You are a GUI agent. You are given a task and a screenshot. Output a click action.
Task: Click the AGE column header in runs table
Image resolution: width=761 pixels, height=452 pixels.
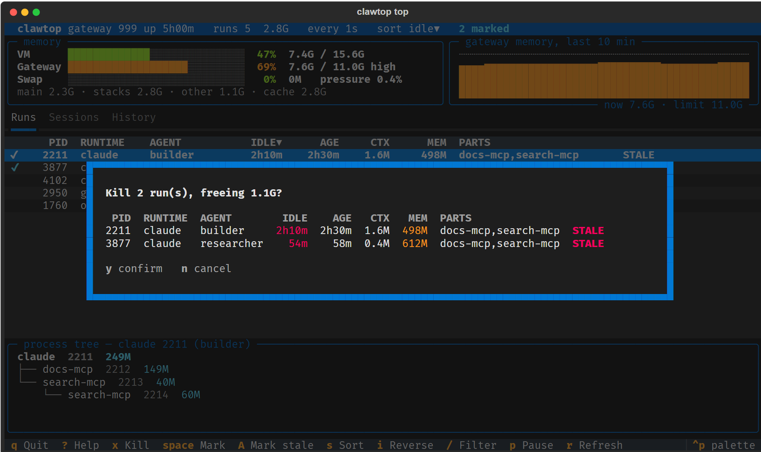pos(329,143)
